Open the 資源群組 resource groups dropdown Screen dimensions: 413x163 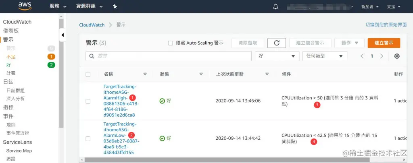point(89,6)
